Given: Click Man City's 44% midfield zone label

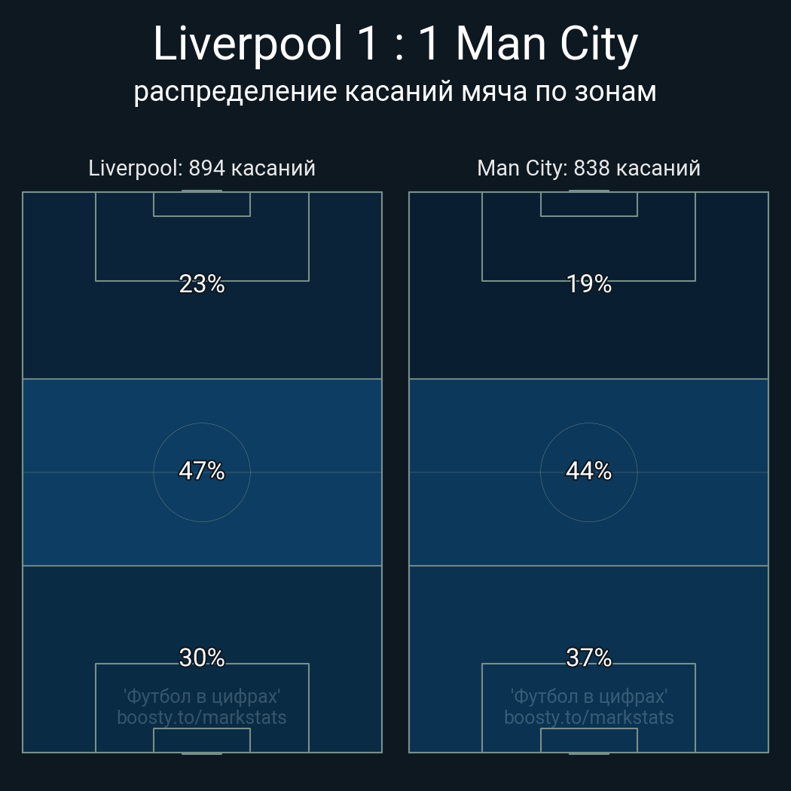Looking at the screenshot, I should [x=588, y=471].
